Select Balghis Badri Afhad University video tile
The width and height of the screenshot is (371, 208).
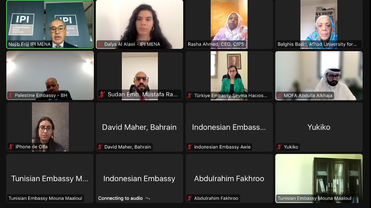point(319,24)
